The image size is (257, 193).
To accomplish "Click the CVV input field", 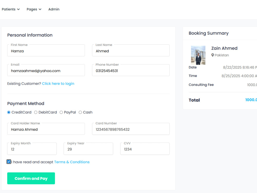I will click(x=145, y=149).
